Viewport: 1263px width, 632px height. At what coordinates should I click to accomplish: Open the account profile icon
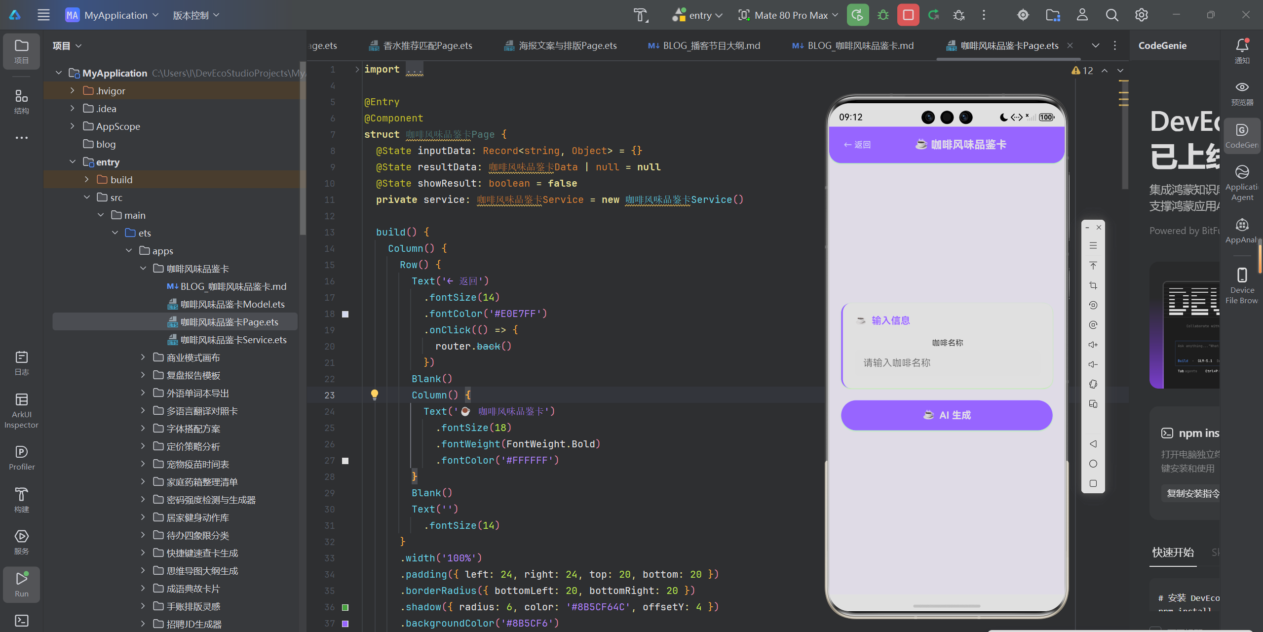point(1082,15)
